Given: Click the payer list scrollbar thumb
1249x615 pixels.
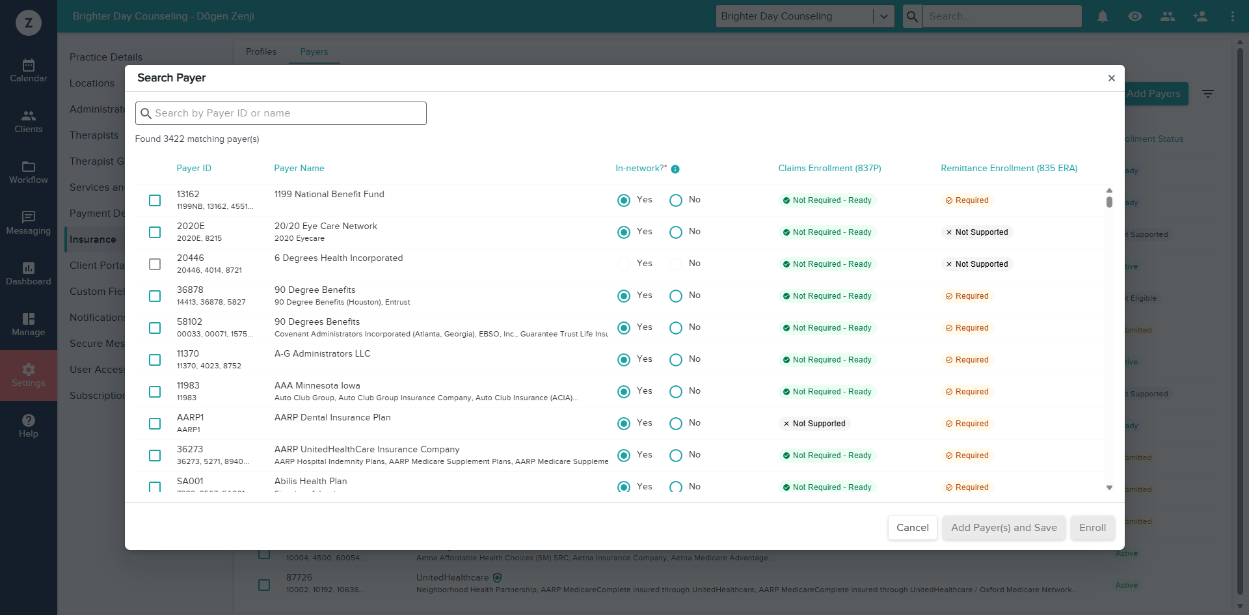Looking at the screenshot, I should point(1109,202).
